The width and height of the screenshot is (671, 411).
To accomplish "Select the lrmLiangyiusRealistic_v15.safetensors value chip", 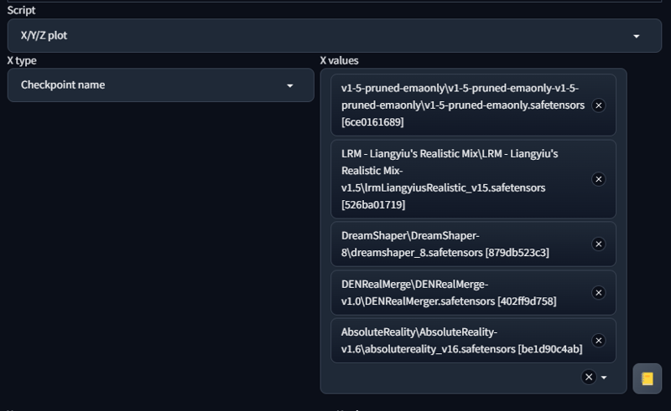I will pos(473,179).
